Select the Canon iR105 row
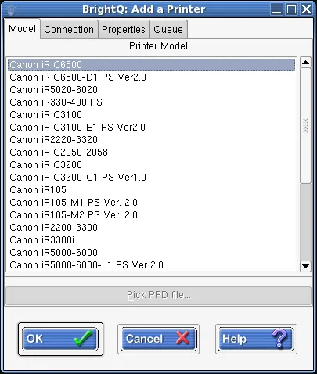 coord(152,190)
